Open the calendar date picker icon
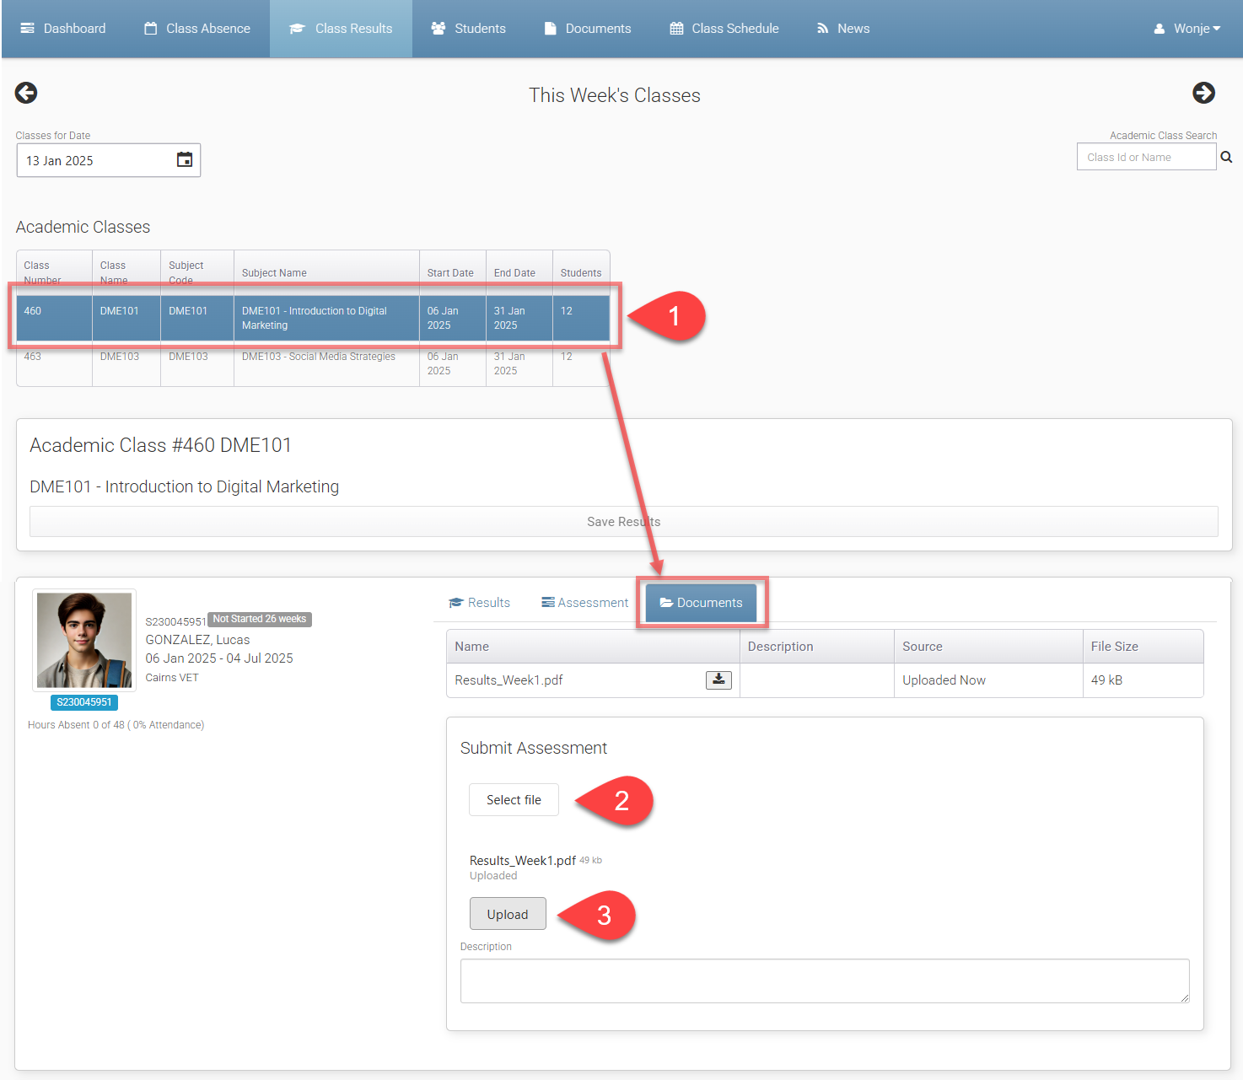Screen dimensions: 1243x1080 pos(184,160)
